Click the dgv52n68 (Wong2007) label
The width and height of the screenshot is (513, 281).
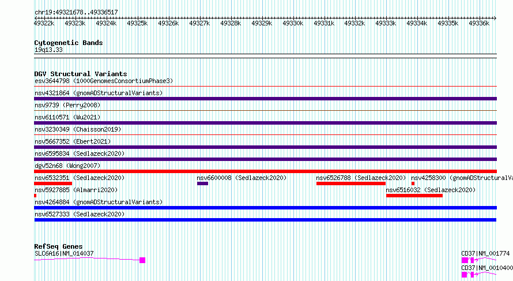click(67, 166)
